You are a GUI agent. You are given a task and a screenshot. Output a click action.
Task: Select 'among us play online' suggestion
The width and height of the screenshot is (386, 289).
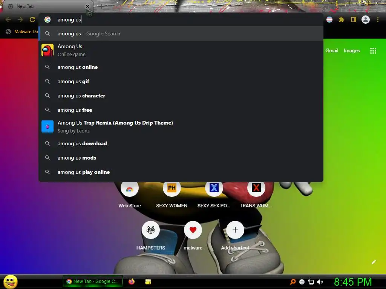pyautogui.click(x=181, y=172)
